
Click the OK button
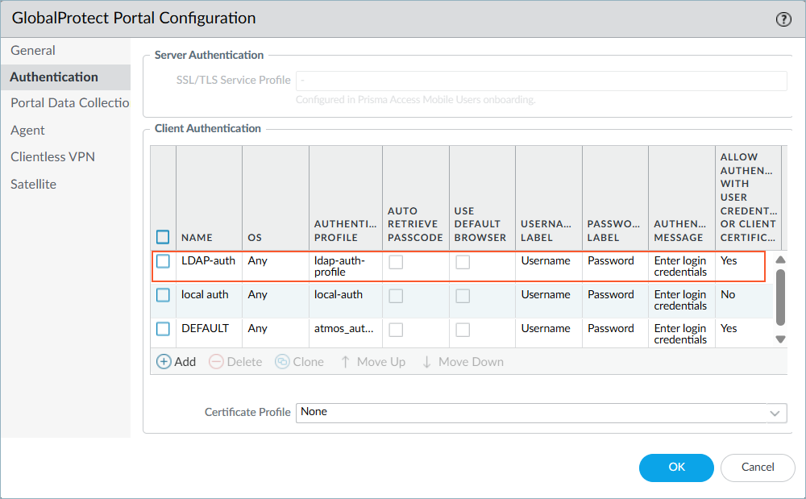[x=676, y=467]
